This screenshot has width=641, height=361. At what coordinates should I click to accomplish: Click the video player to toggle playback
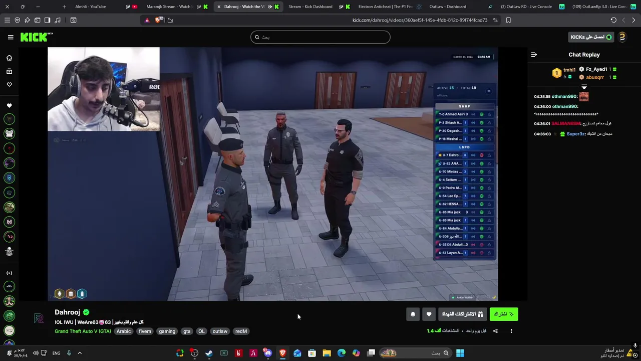(273, 174)
